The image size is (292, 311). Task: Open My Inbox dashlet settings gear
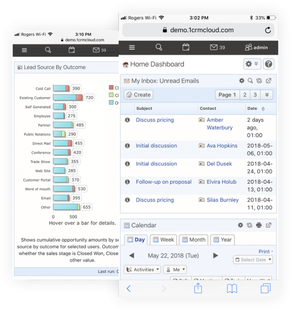(x=242, y=81)
